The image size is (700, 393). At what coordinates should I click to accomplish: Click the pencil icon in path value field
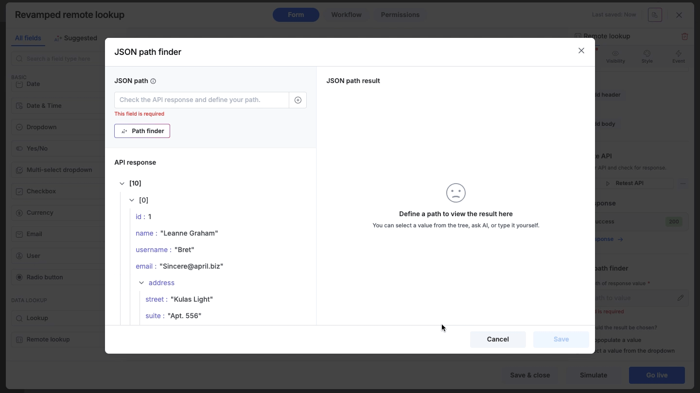(x=681, y=298)
